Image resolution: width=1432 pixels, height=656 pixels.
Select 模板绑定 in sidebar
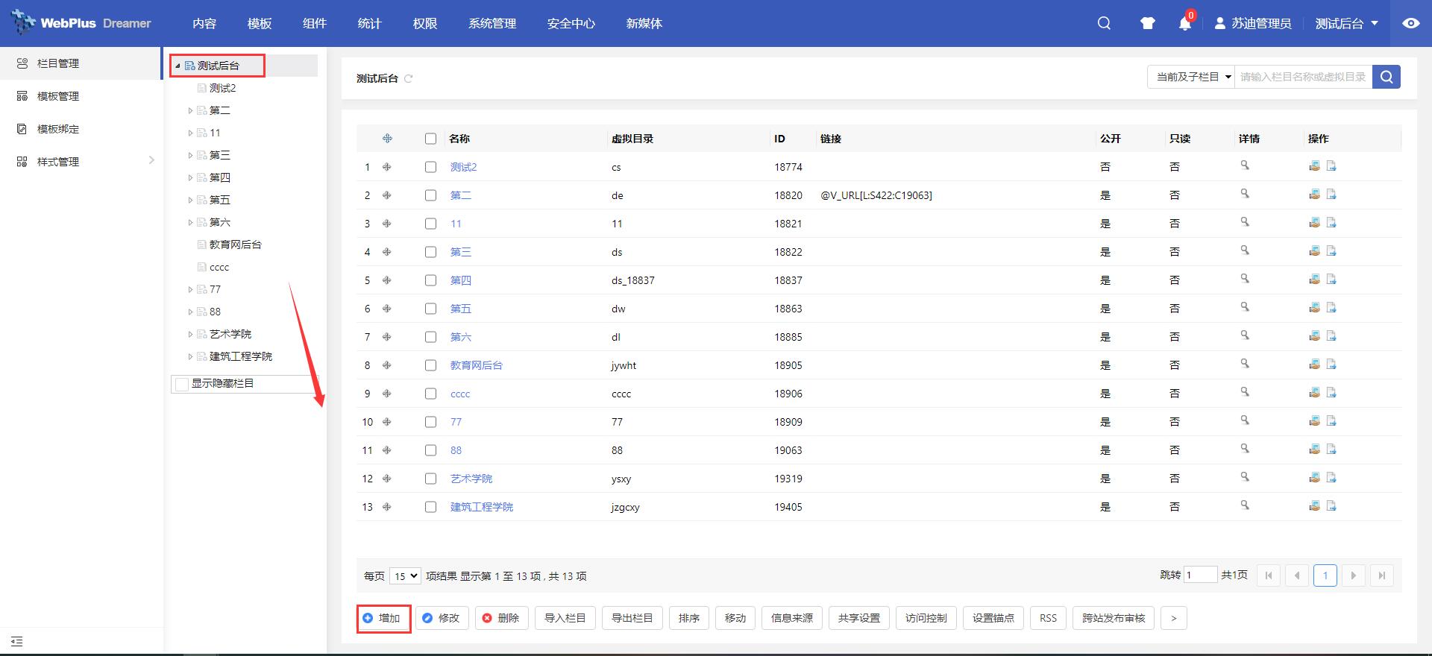pyautogui.click(x=81, y=129)
